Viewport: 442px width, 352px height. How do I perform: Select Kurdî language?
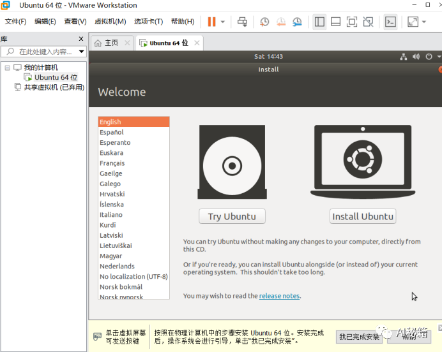click(134, 225)
